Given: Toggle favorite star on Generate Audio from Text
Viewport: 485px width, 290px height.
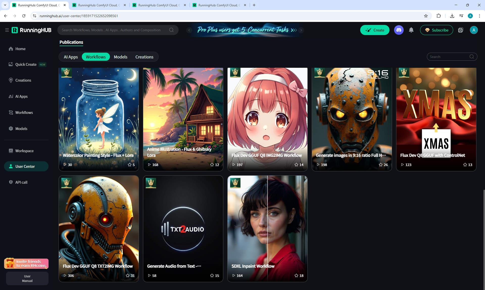Looking at the screenshot, I should tap(212, 275).
